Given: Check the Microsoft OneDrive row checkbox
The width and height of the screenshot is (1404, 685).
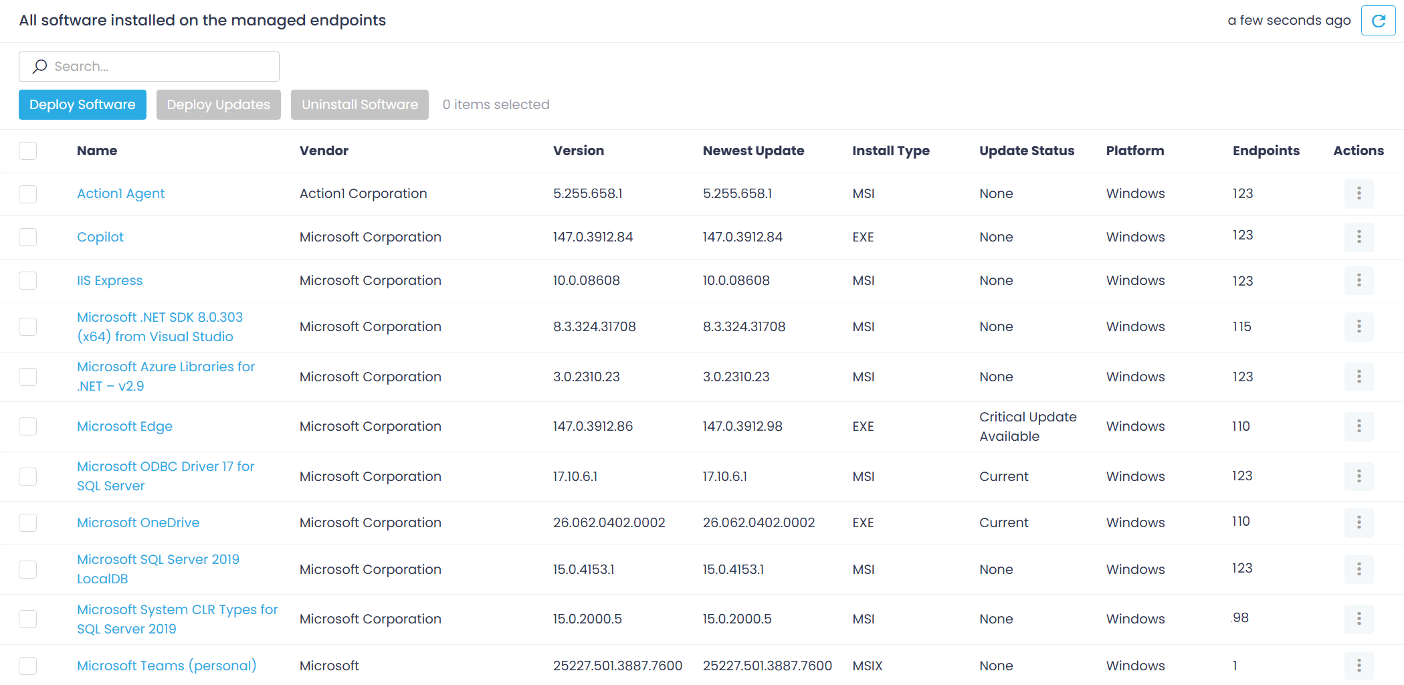Looking at the screenshot, I should click(x=28, y=522).
